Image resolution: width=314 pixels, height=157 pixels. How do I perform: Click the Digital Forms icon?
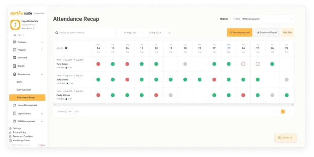tap(14, 113)
